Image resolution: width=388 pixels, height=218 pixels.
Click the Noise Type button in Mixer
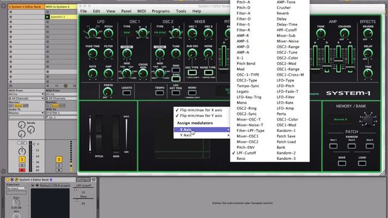[209, 73]
